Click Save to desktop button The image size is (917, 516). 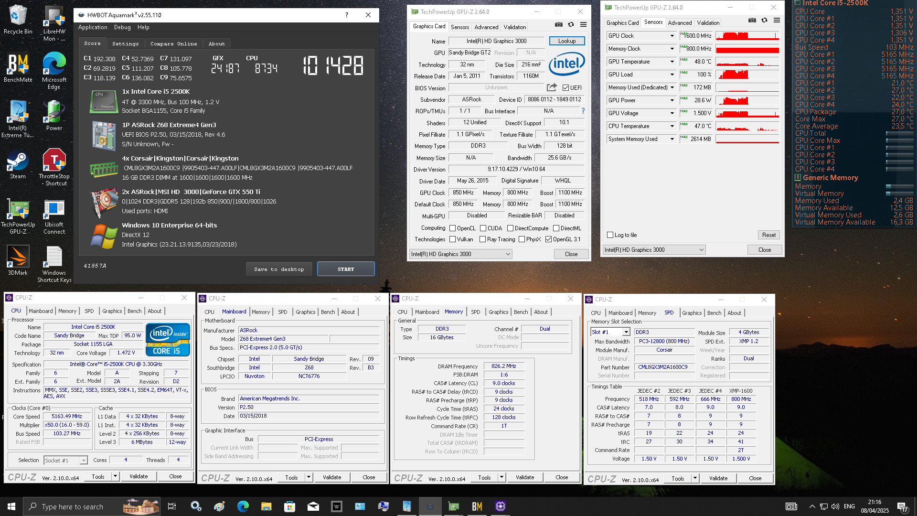(279, 269)
